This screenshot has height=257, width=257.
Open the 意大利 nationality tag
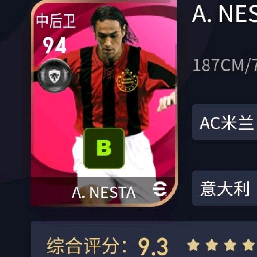click(225, 188)
